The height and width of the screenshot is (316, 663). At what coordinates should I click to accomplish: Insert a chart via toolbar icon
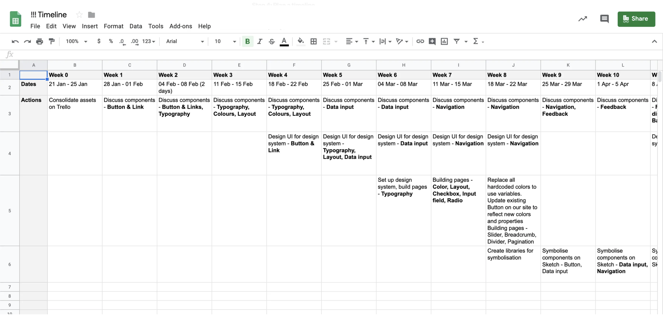[444, 41]
